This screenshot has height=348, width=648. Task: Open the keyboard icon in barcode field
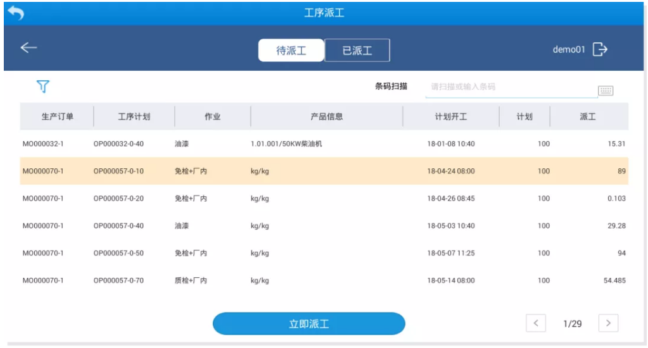[606, 90]
